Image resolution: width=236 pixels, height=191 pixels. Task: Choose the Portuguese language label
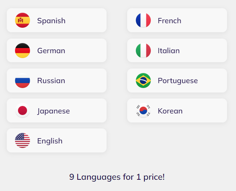[x=177, y=81]
